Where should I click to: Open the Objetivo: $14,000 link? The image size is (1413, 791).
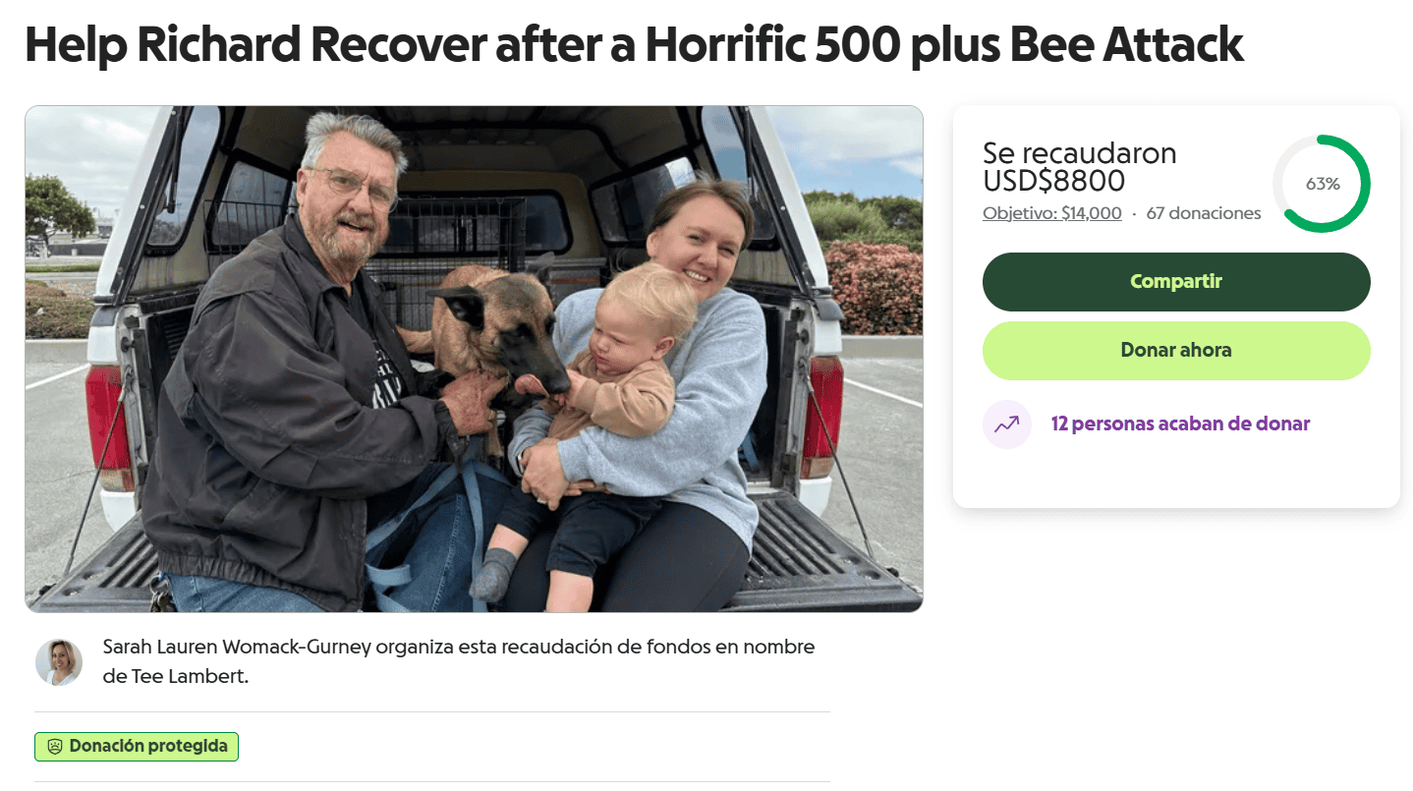click(1051, 213)
